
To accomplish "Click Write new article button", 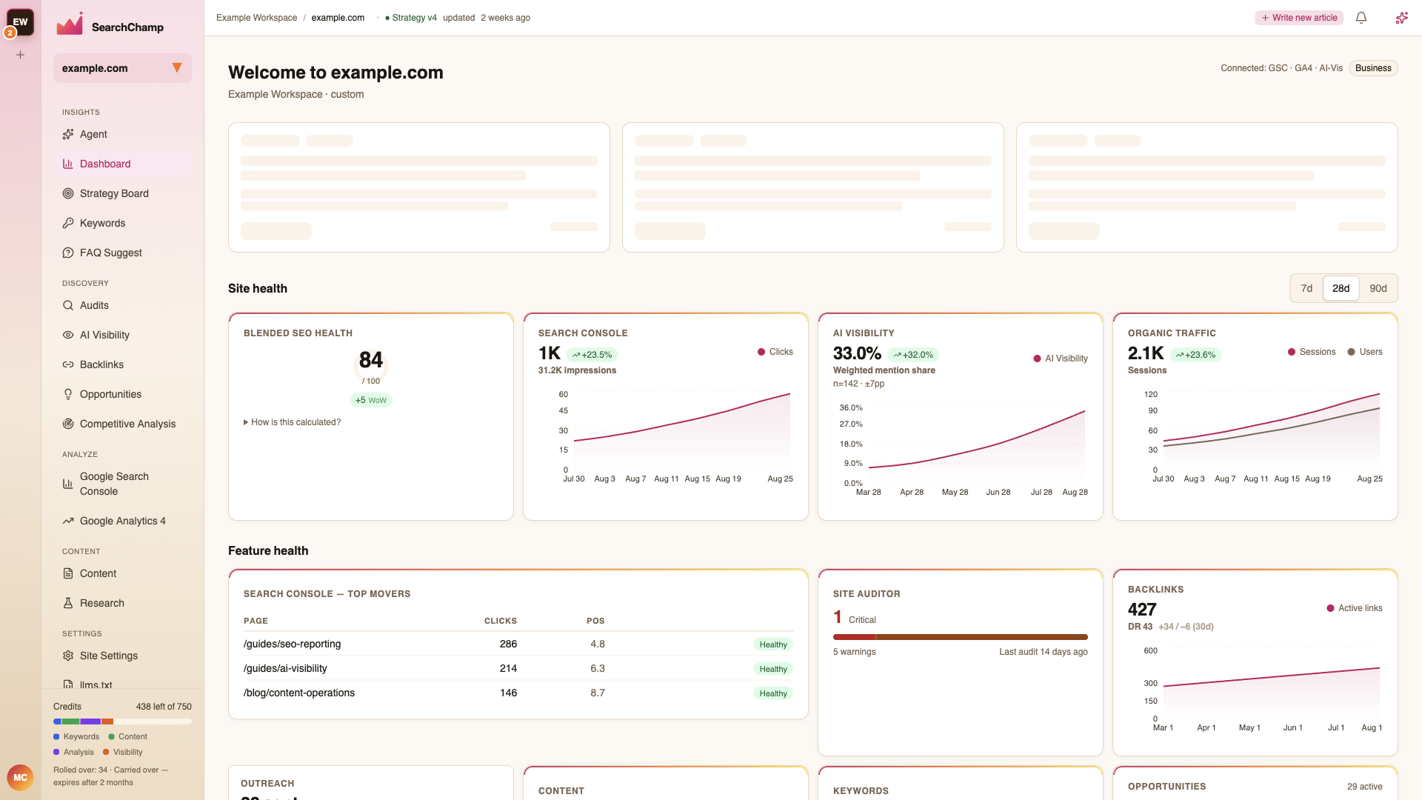I will tap(1299, 18).
